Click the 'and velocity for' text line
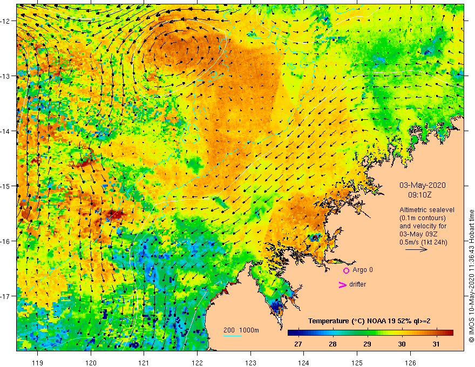475x367 pixels. click(423, 226)
